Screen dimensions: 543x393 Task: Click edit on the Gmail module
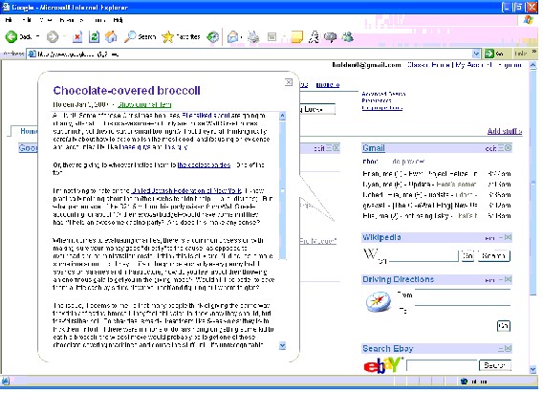tap(490, 148)
